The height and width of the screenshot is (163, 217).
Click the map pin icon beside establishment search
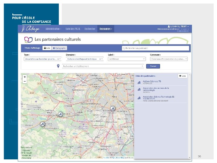[x=58, y=66]
